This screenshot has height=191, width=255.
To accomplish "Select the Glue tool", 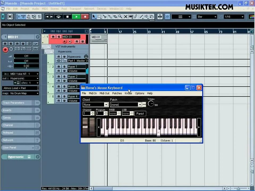I will coord(110,16).
